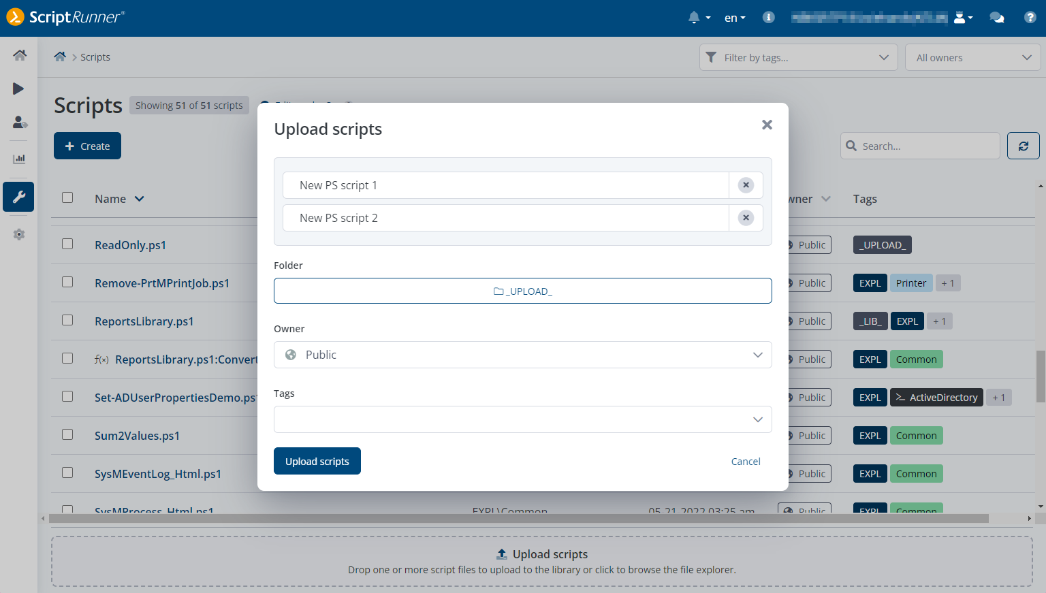Open the All owners dropdown

pos(972,57)
